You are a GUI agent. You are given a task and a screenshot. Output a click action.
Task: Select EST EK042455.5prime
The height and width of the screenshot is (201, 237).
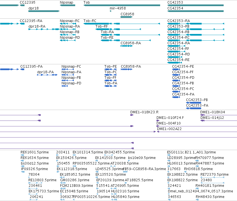point(119,152)
